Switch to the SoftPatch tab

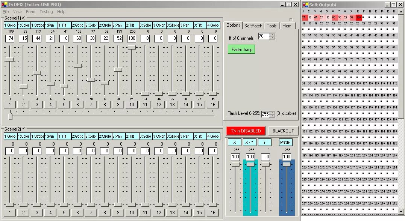pos(253,26)
